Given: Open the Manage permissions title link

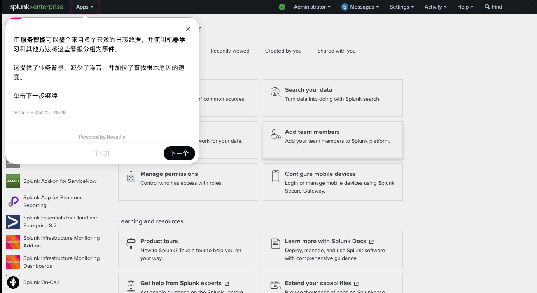Looking at the screenshot, I should tap(169, 174).
